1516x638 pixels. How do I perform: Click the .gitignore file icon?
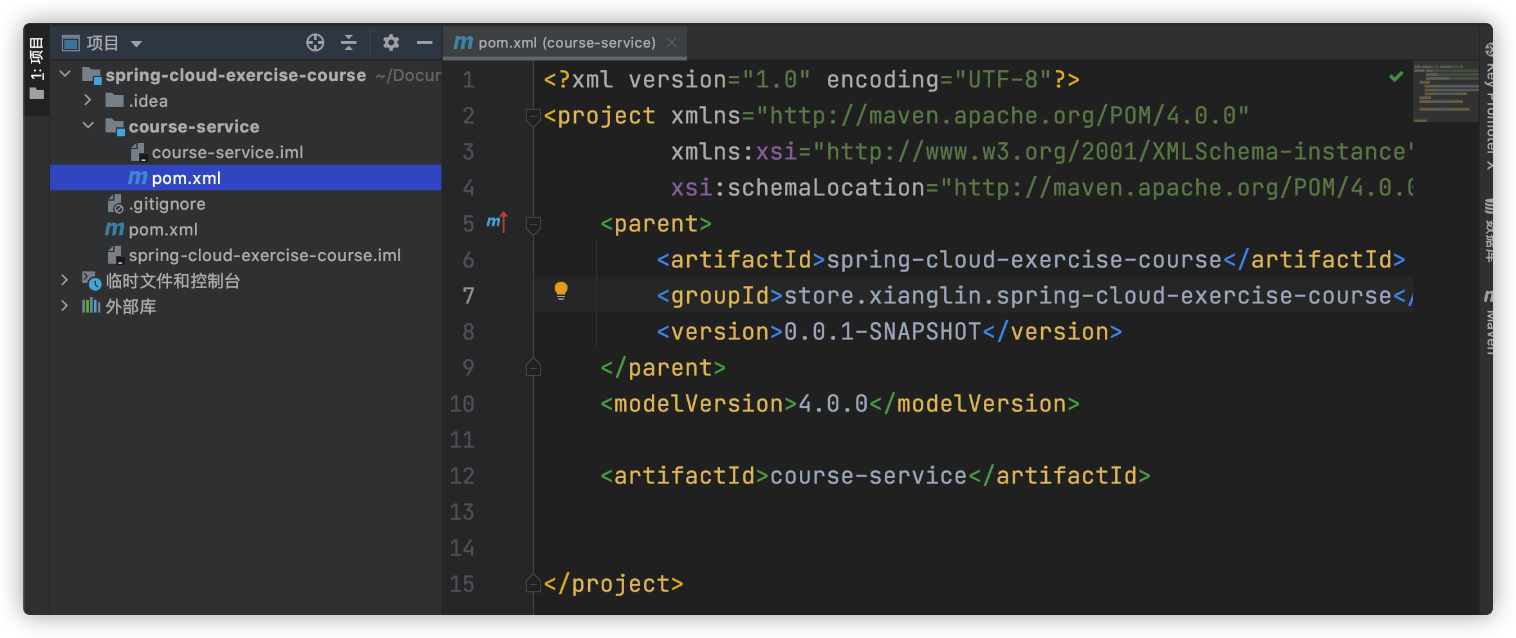coord(115,204)
